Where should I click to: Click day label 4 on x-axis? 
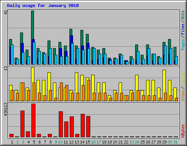point(28,142)
